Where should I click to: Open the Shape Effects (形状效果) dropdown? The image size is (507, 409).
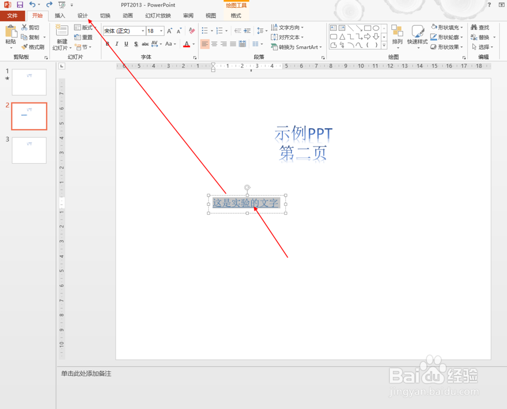point(447,47)
